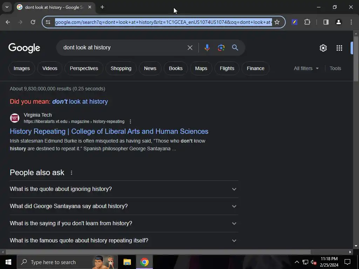
Task: Open the Google apps grid
Action: 339,48
